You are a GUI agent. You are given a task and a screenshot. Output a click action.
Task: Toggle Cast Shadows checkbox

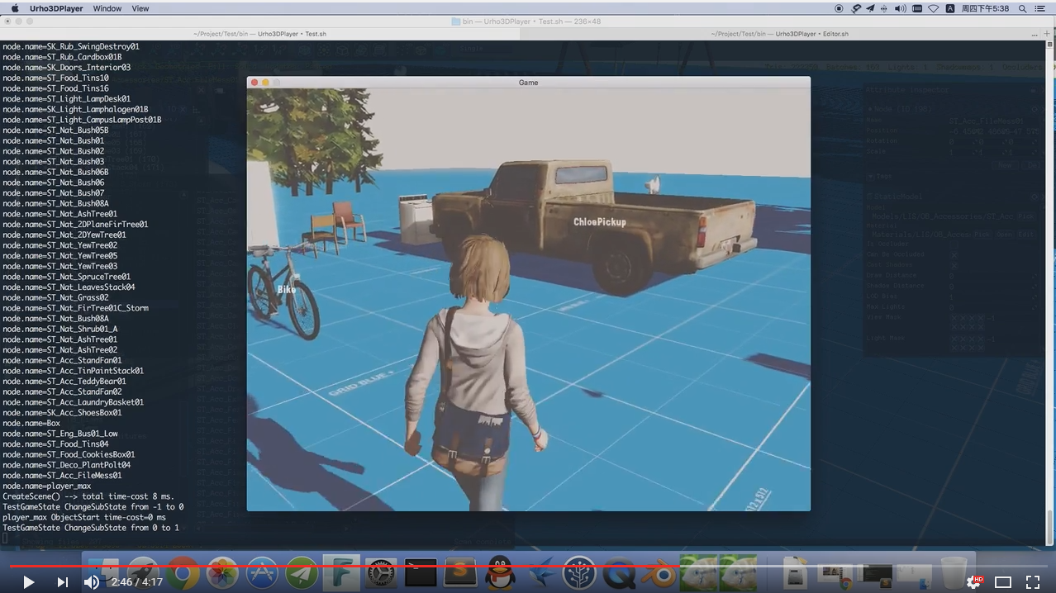tap(954, 265)
